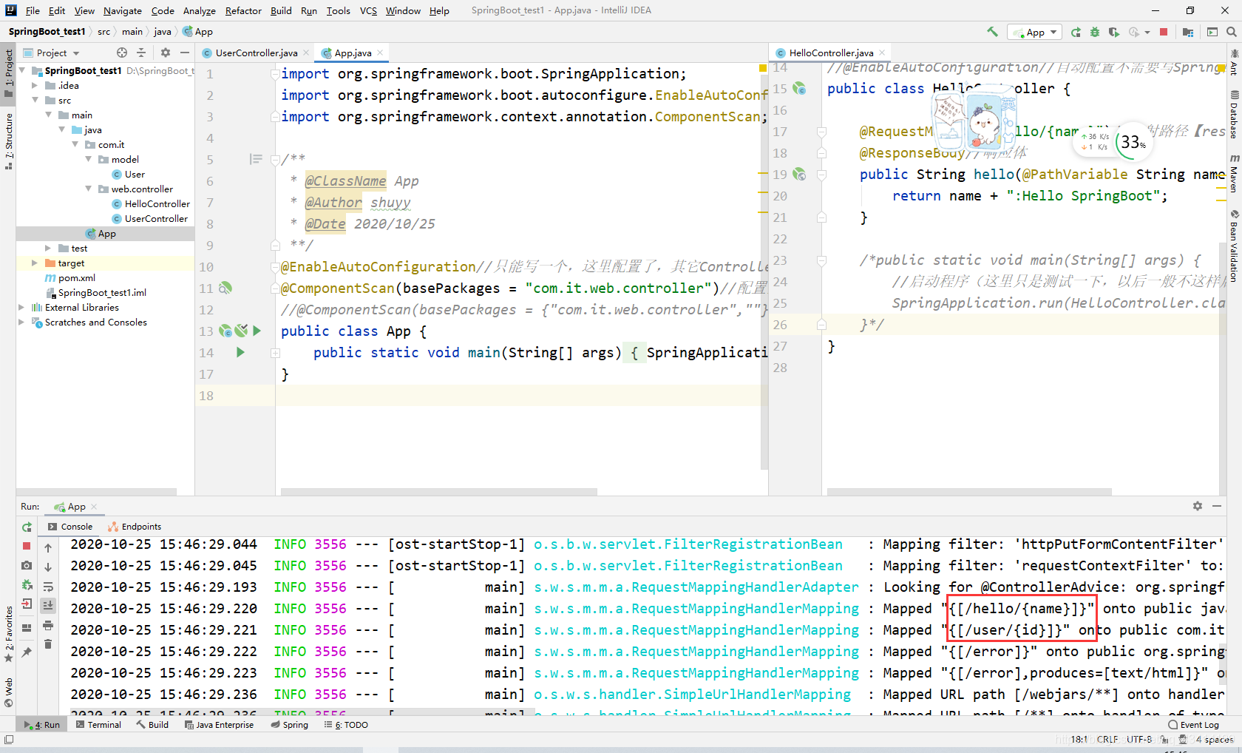Hide the Project tool window
This screenshot has height=753, width=1242.
(x=185, y=53)
